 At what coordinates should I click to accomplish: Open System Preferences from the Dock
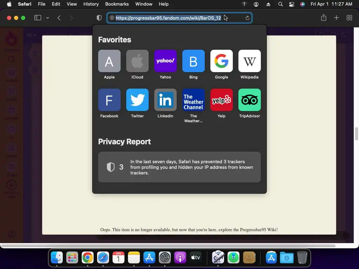point(165,257)
